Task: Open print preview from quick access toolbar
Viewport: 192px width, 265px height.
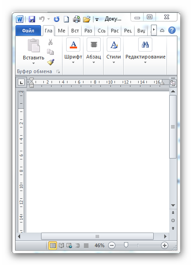Action: click(x=77, y=19)
